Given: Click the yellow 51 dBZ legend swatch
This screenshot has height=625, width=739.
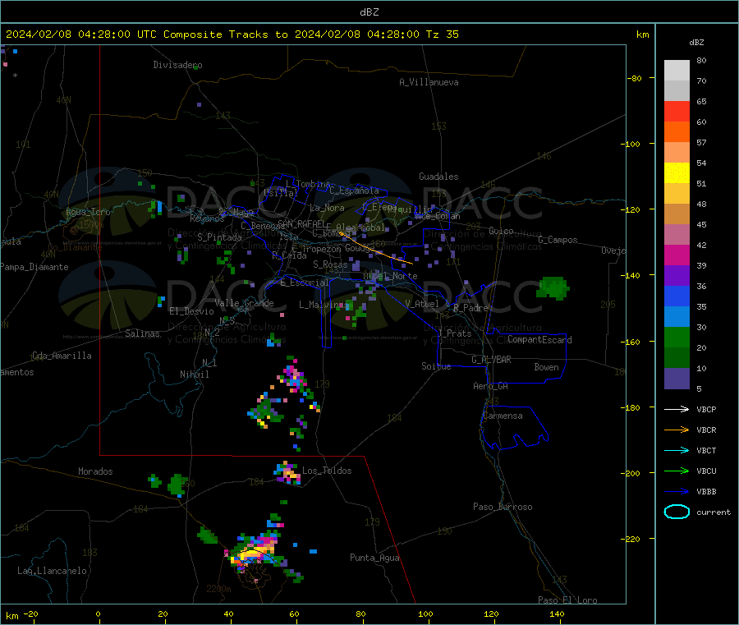Looking at the screenshot, I should [677, 173].
